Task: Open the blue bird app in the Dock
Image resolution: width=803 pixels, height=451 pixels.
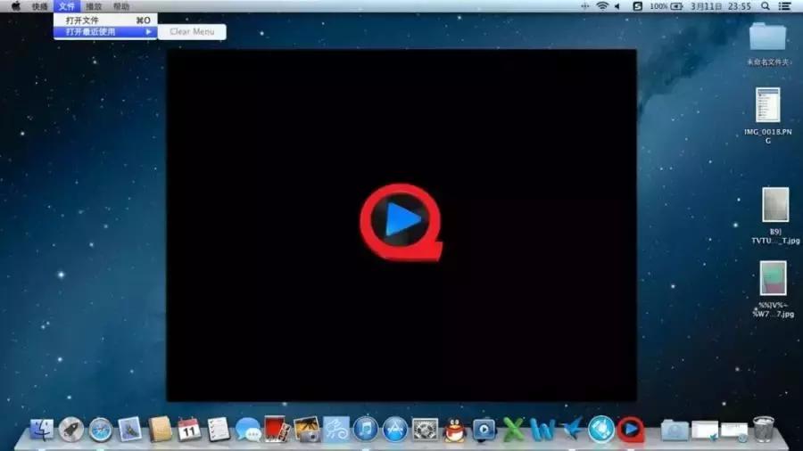Action: tap(572, 429)
